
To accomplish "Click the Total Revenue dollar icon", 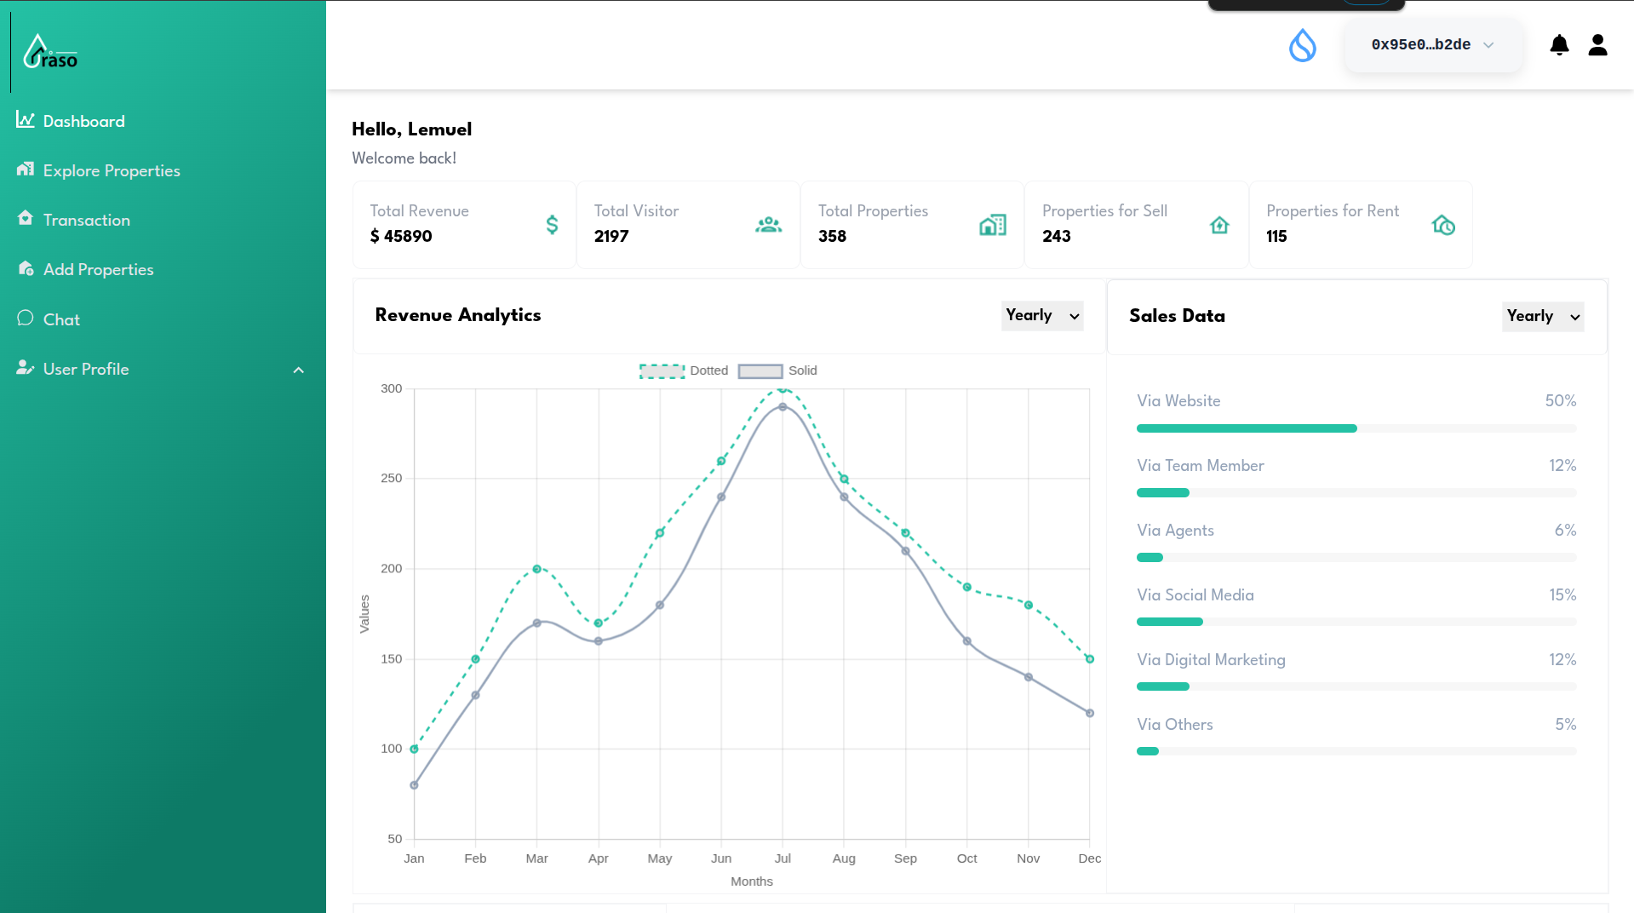I will pyautogui.click(x=552, y=225).
